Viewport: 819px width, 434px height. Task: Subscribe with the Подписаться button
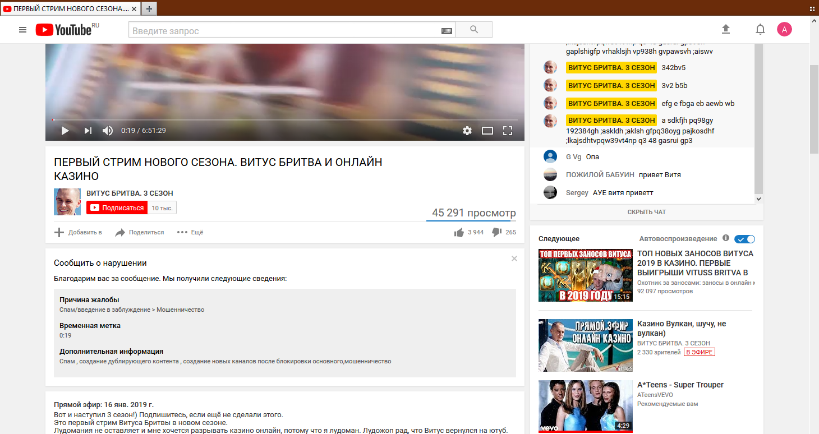click(117, 207)
